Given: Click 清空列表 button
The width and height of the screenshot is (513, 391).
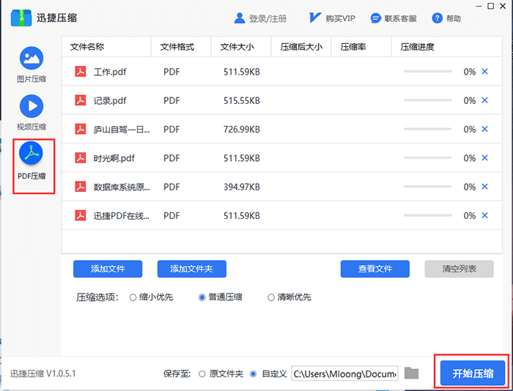Looking at the screenshot, I should click(x=459, y=269).
